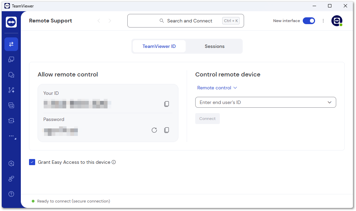The image size is (356, 211).
Task: Open the stacked windows sidebar icon
Action: [x=11, y=105]
